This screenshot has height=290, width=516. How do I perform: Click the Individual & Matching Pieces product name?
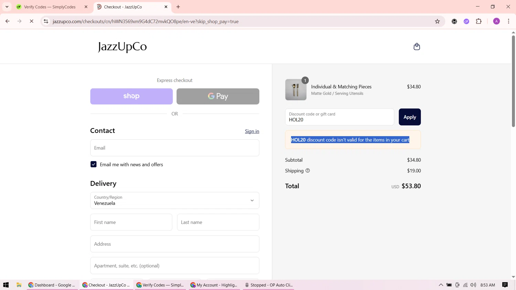(341, 87)
